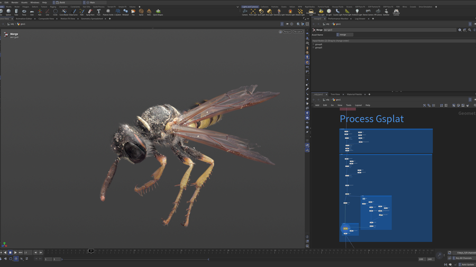Click the Auto Update mode button
The image size is (476, 267).
pyautogui.click(x=467, y=264)
